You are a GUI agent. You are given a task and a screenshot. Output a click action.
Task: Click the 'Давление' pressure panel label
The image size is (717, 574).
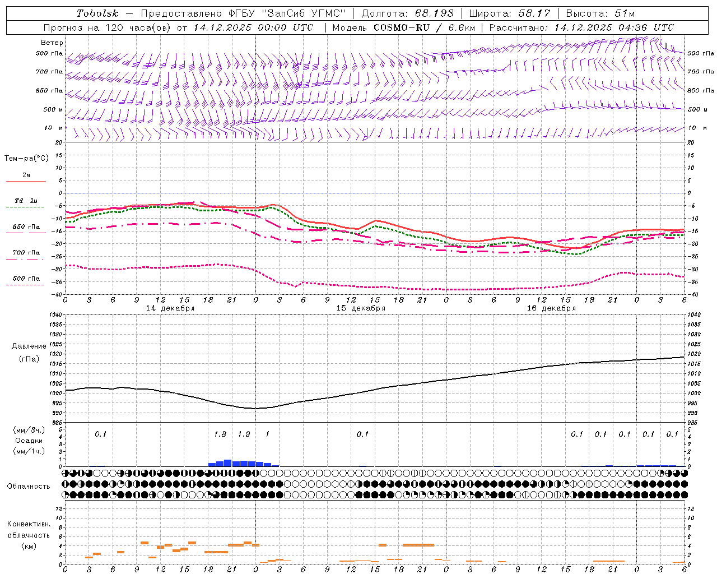pyautogui.click(x=29, y=346)
